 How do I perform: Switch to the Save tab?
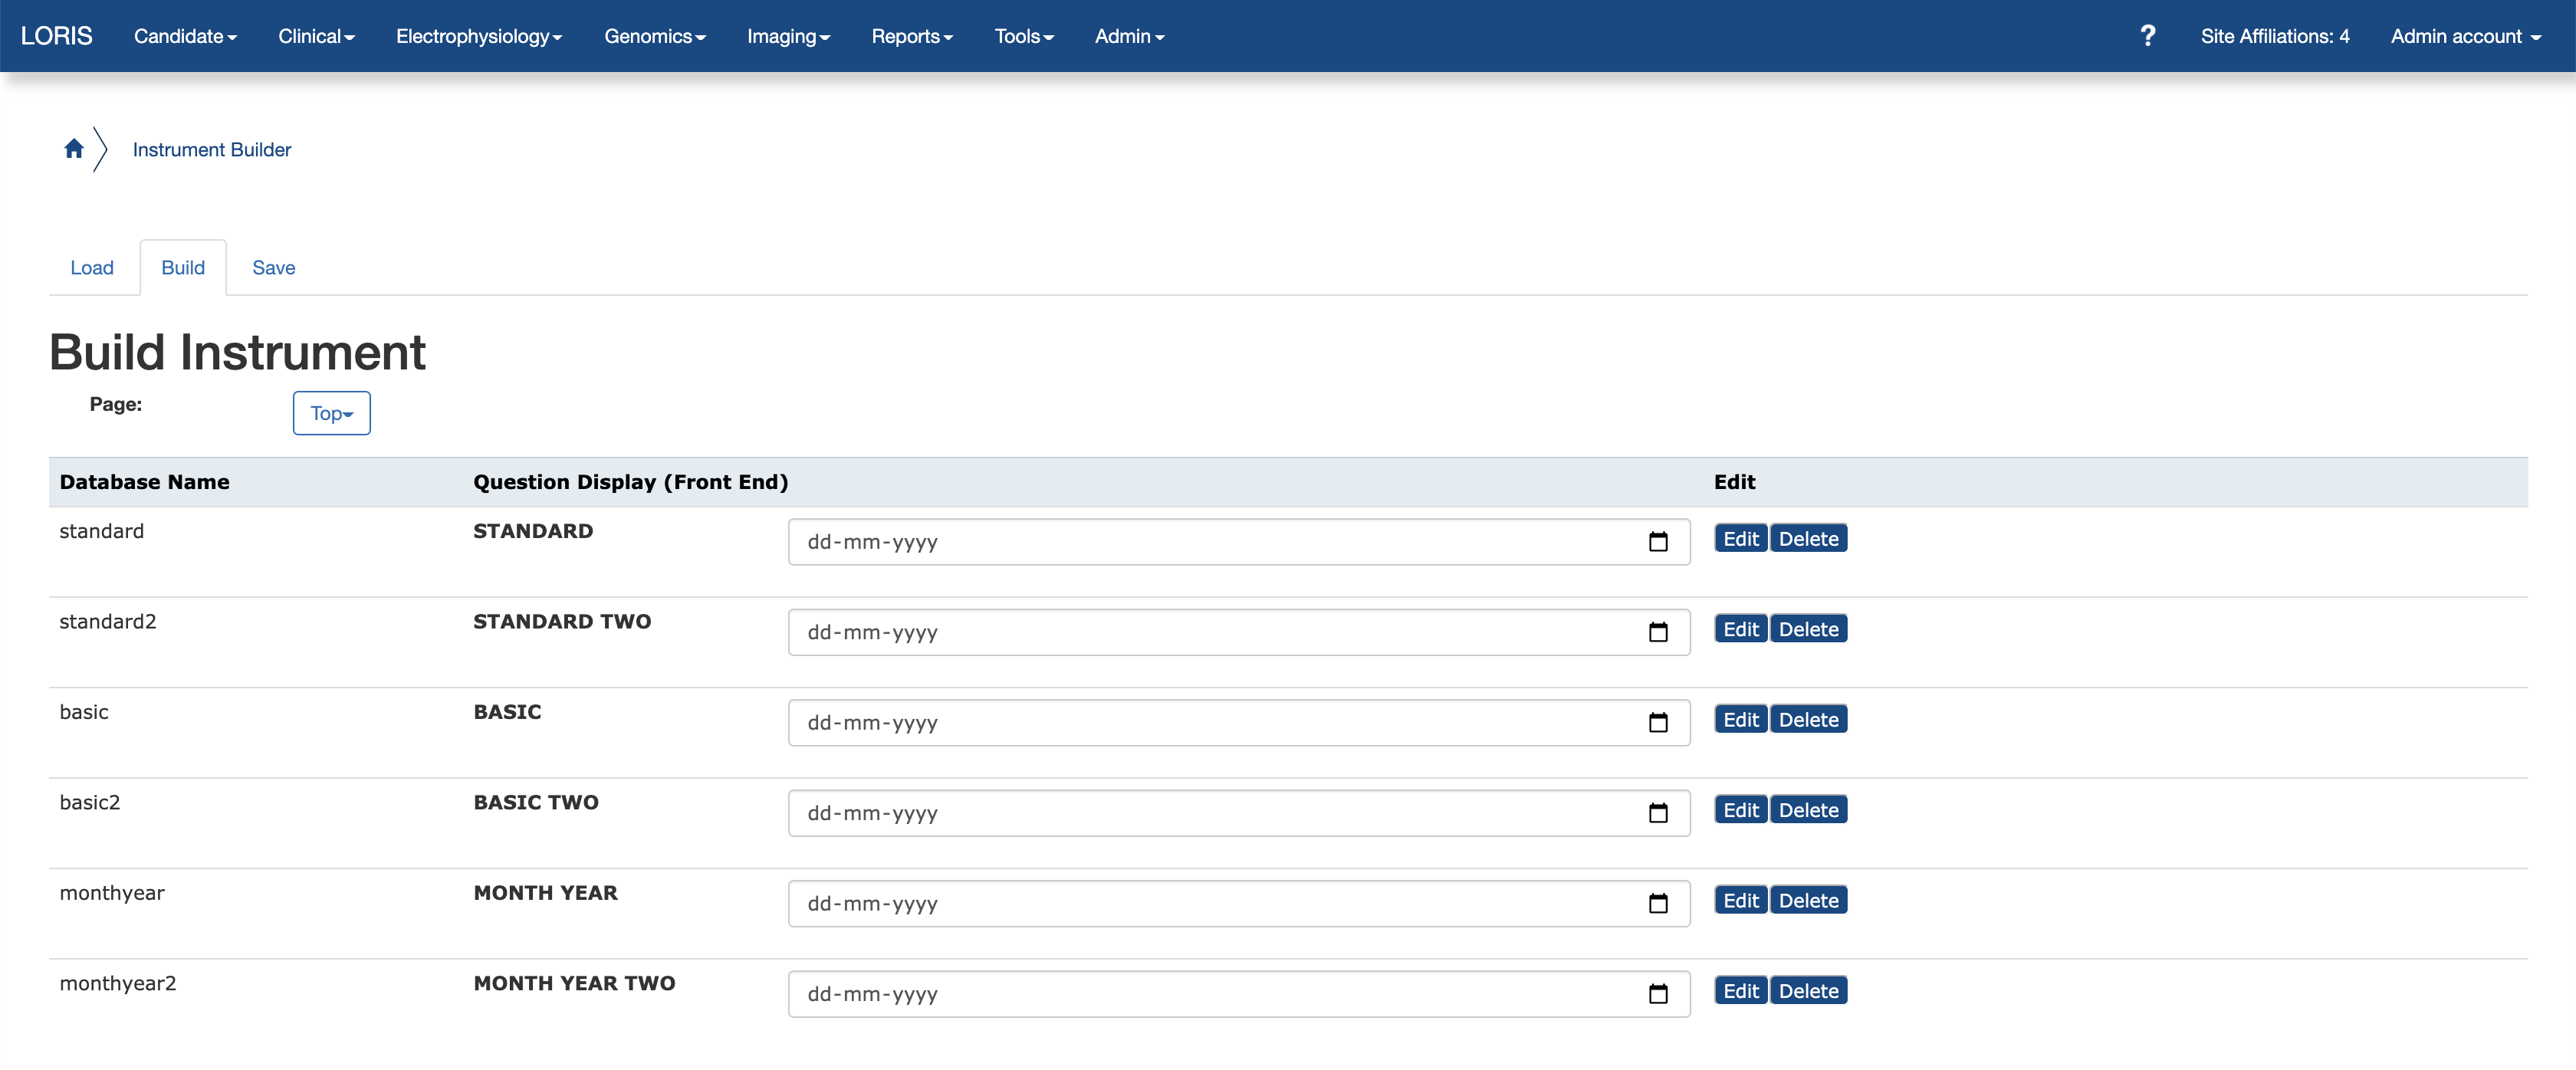[274, 268]
